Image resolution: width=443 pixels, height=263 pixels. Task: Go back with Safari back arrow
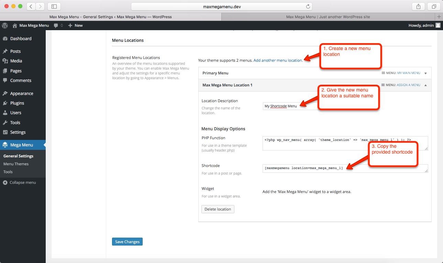[x=31, y=7]
